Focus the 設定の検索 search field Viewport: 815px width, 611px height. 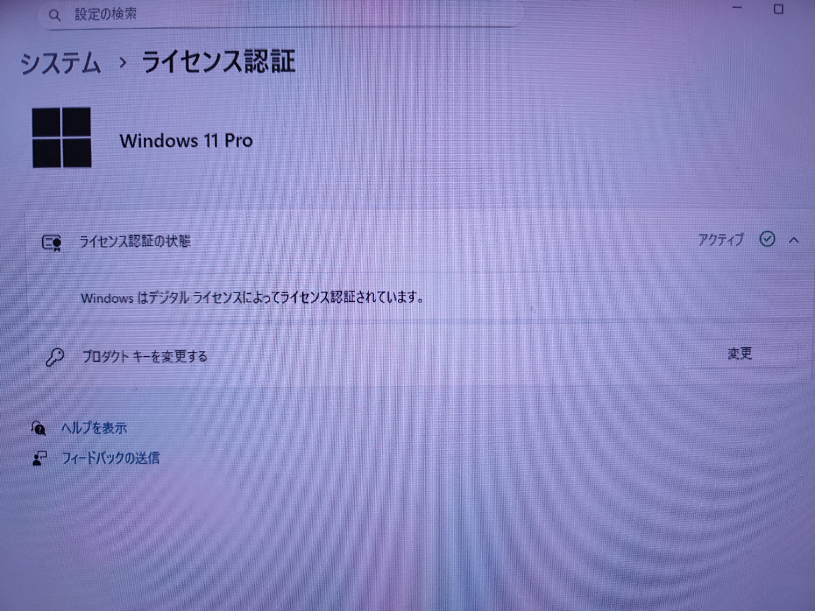281,14
